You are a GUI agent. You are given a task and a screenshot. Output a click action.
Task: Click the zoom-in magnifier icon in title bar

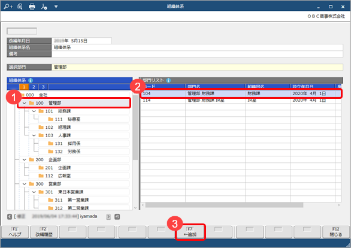pos(8,7)
